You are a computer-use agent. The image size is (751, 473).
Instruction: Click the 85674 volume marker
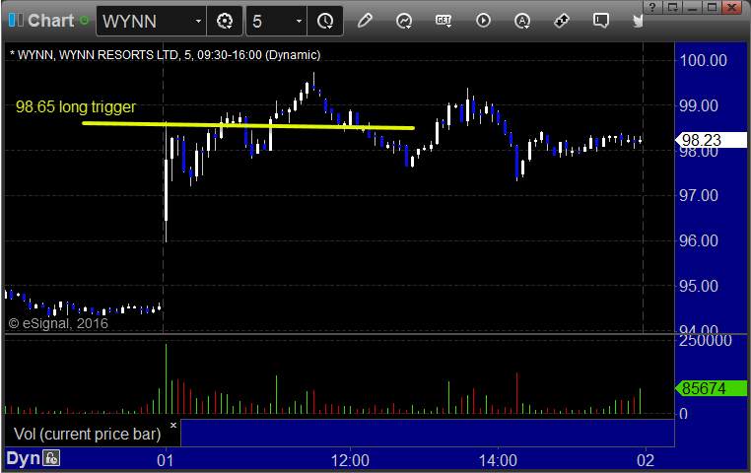pos(711,388)
